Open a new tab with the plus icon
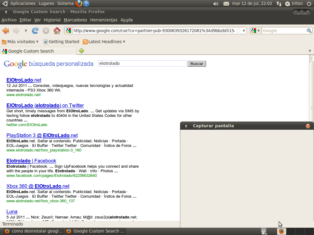 82,51
